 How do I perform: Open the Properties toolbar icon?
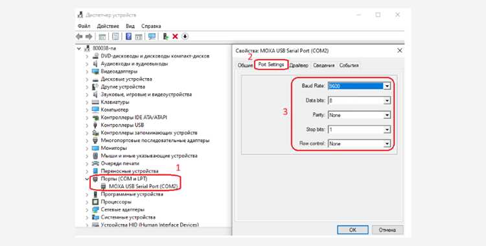[115, 37]
